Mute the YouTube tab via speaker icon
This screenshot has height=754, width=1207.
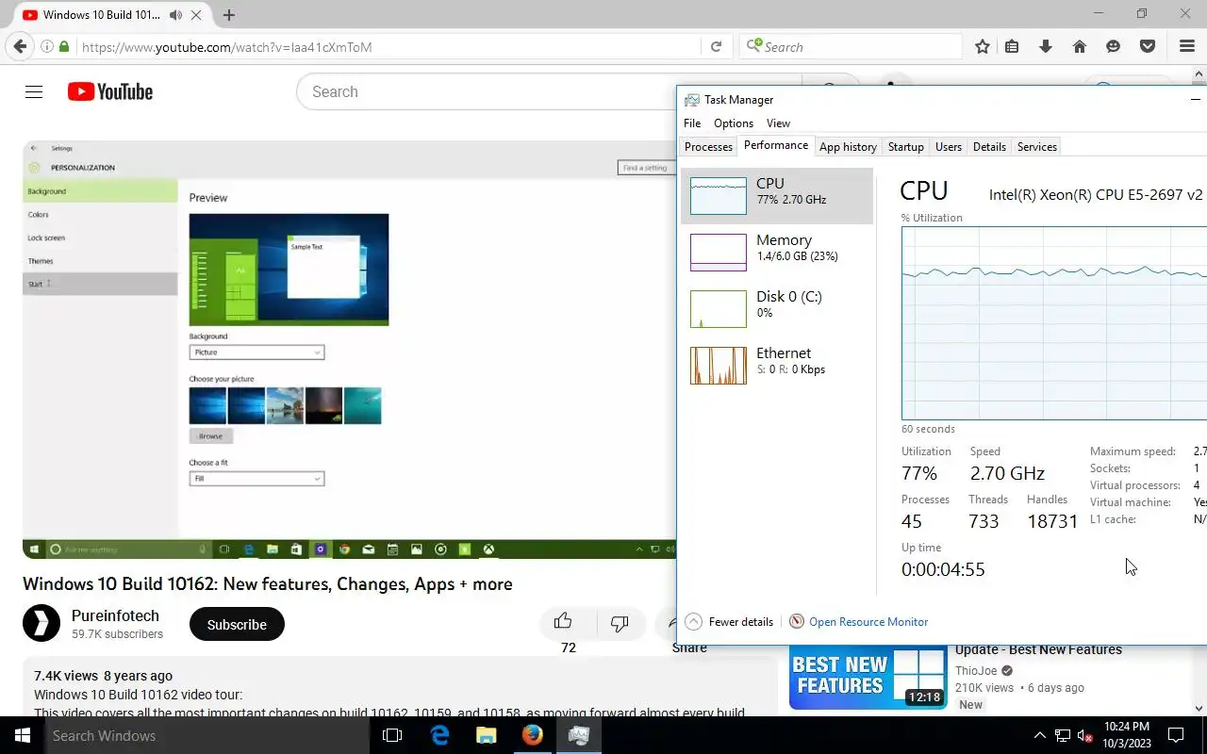pyautogui.click(x=176, y=15)
